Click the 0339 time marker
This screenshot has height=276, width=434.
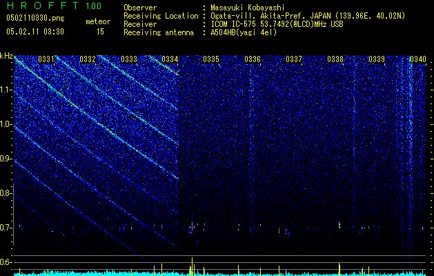377,59
